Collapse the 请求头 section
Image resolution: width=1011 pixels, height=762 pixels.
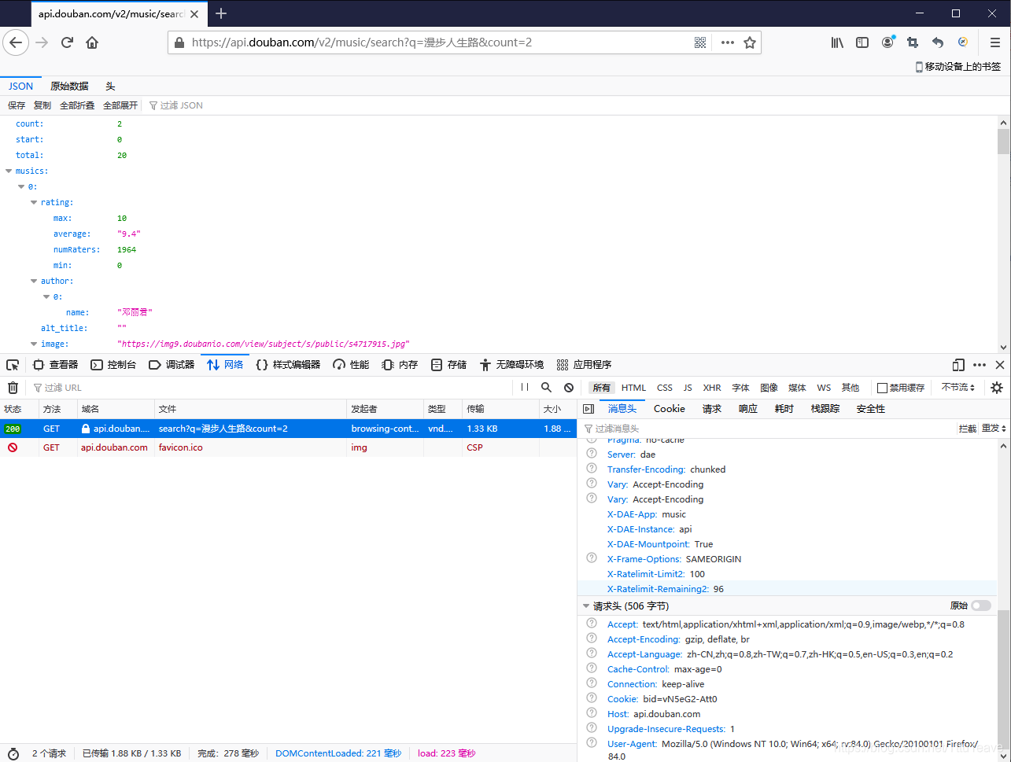click(586, 606)
